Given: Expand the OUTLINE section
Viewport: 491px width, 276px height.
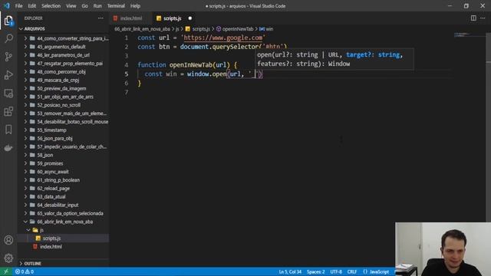Looking at the screenshot, I should [x=32, y=264].
